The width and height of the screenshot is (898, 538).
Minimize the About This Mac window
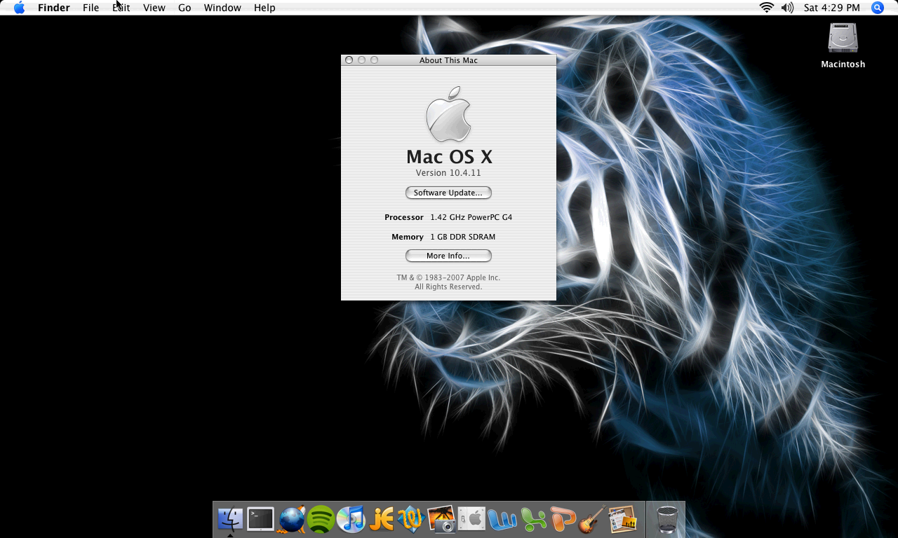(361, 60)
